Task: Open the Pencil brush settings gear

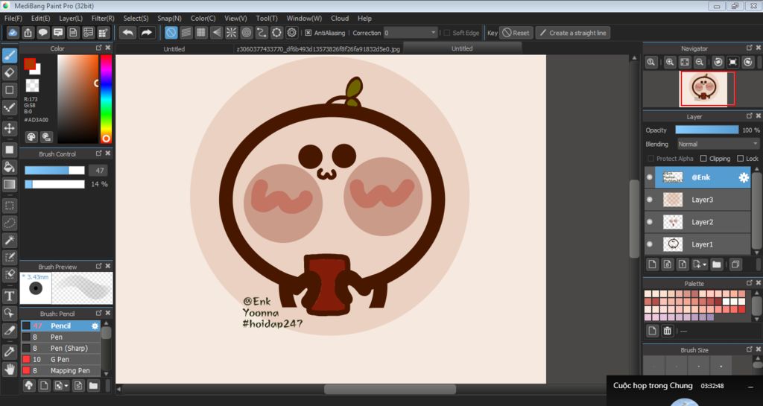Action: pos(95,326)
